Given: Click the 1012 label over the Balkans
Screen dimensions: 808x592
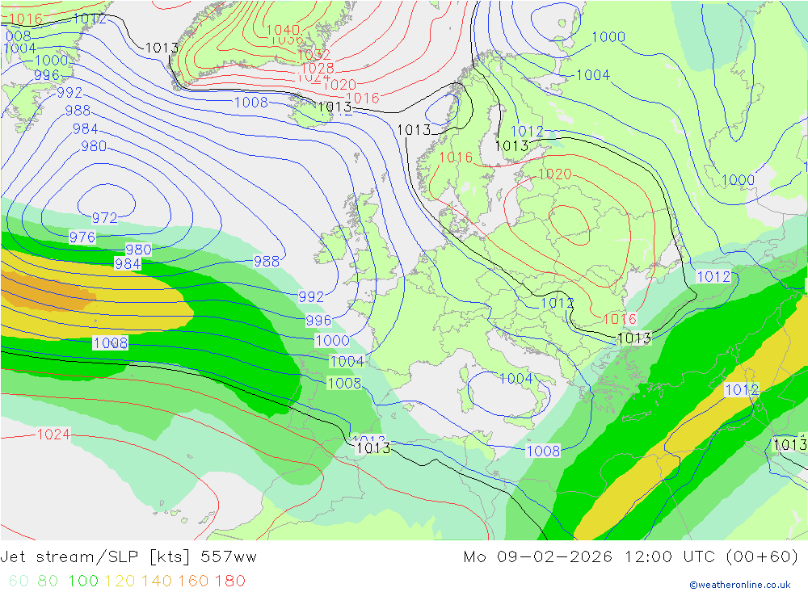Looking at the screenshot, I should tap(557, 302).
